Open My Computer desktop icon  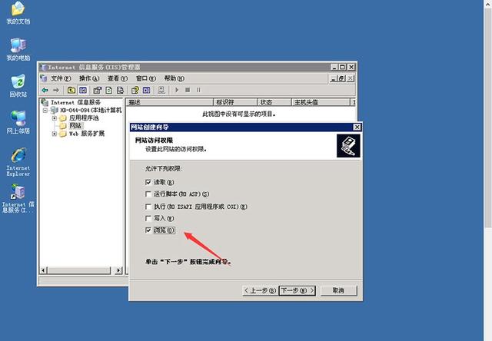[18, 49]
